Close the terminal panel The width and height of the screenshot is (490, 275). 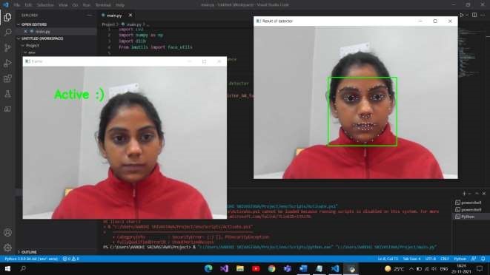[x=484, y=194]
